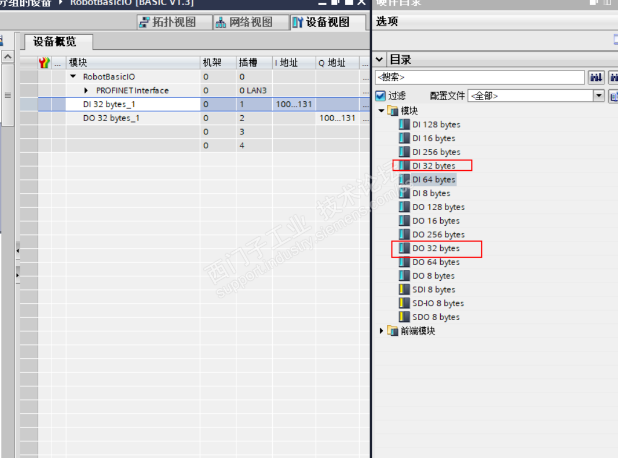Click Q address cell 100...131
The width and height of the screenshot is (618, 458).
pyautogui.click(x=337, y=118)
